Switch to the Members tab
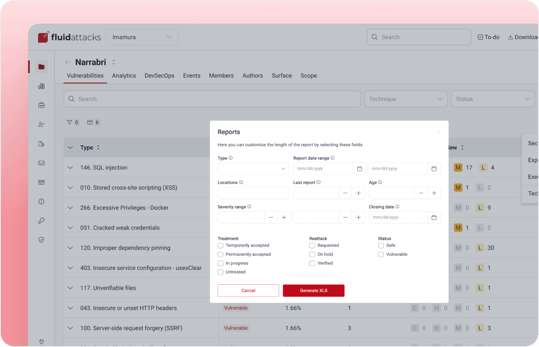Screen dimensions: 539x347 [221, 76]
